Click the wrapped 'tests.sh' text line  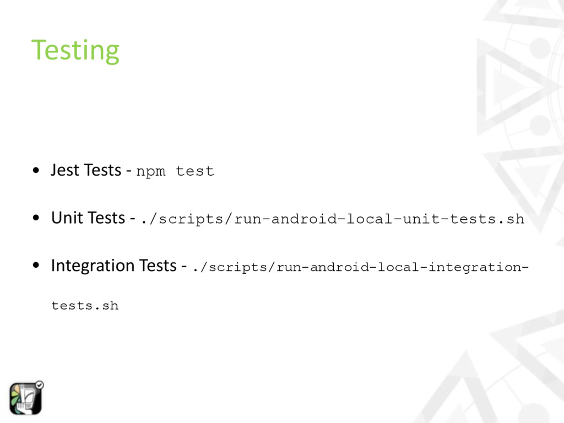[85, 305]
